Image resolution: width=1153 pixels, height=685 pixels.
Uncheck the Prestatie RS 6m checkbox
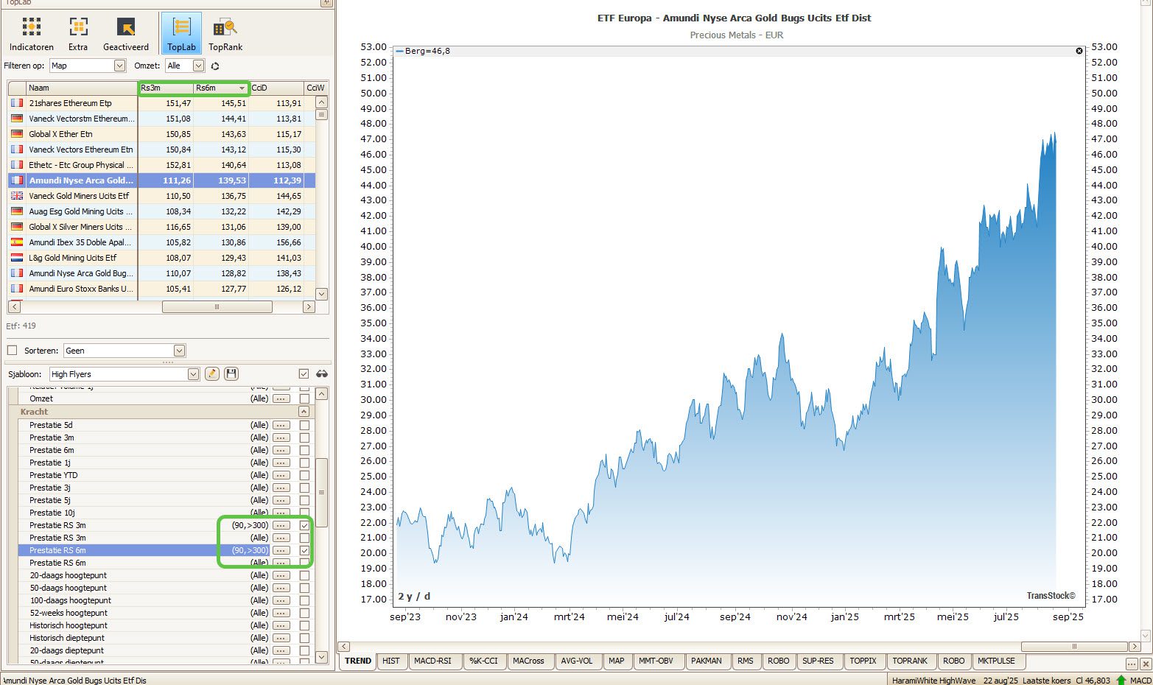pyautogui.click(x=304, y=550)
